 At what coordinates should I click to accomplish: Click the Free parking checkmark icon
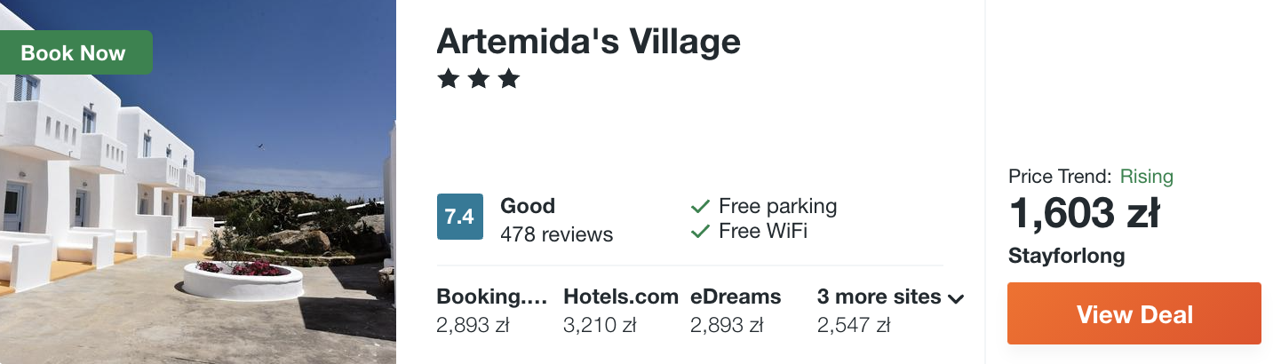(x=700, y=207)
